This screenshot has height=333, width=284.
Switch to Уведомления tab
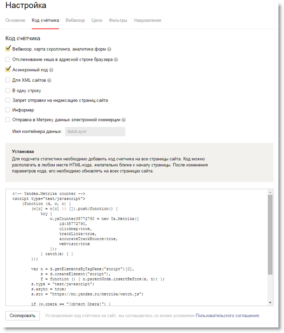coord(148,21)
